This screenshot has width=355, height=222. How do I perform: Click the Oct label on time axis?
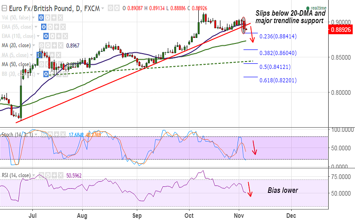coord(189,216)
